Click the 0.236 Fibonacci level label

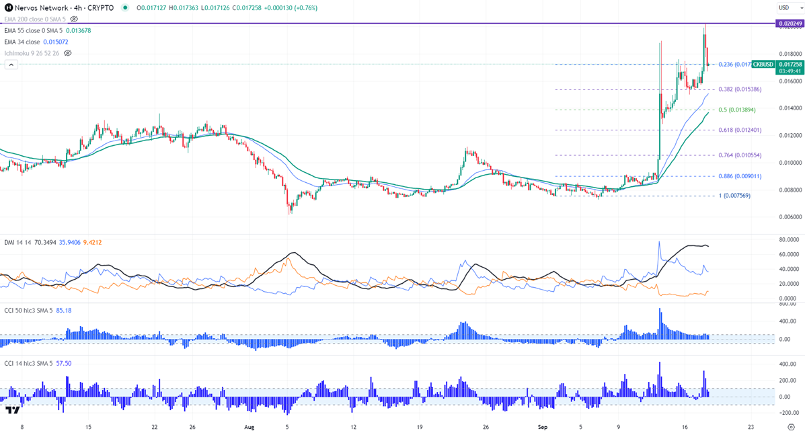pos(734,65)
